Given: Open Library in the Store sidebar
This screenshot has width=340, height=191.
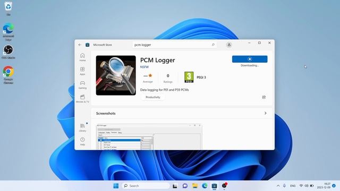Looking at the screenshot, I should [82, 127].
